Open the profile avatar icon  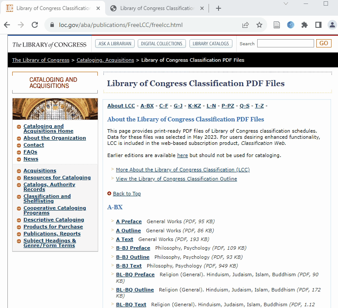pyautogui.click(x=332, y=25)
